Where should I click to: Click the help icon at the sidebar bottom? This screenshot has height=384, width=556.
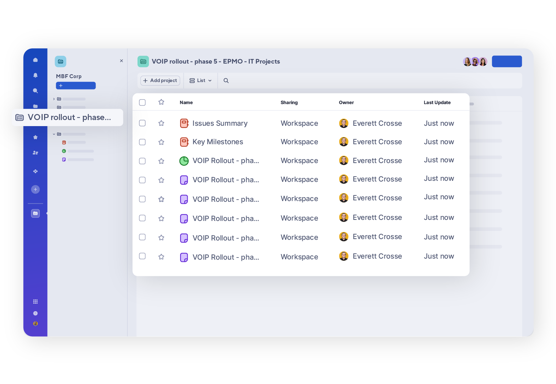click(36, 313)
